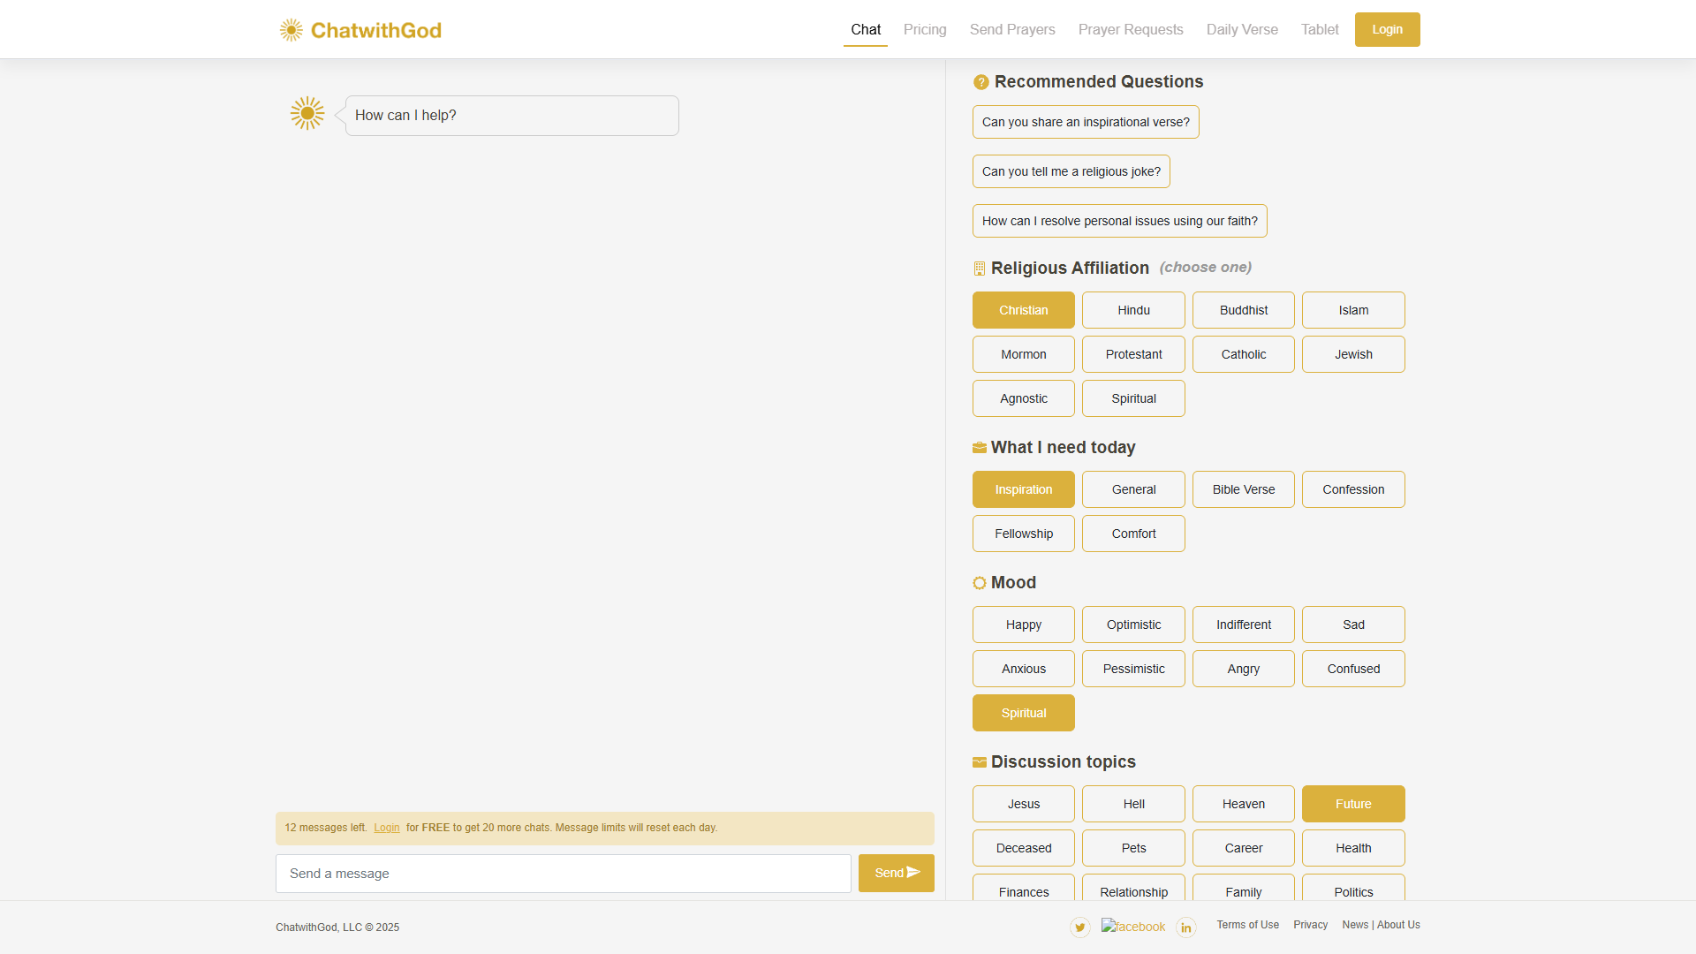
Task: Pick the Pets discussion topic
Action: click(1133, 848)
